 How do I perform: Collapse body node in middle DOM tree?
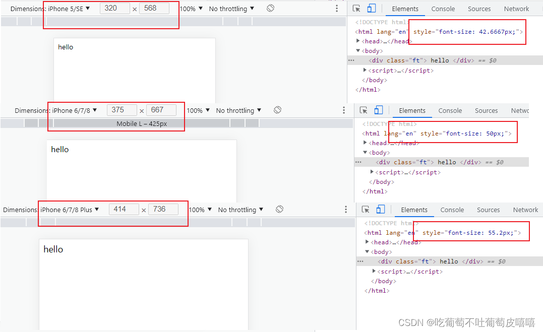[365, 152]
